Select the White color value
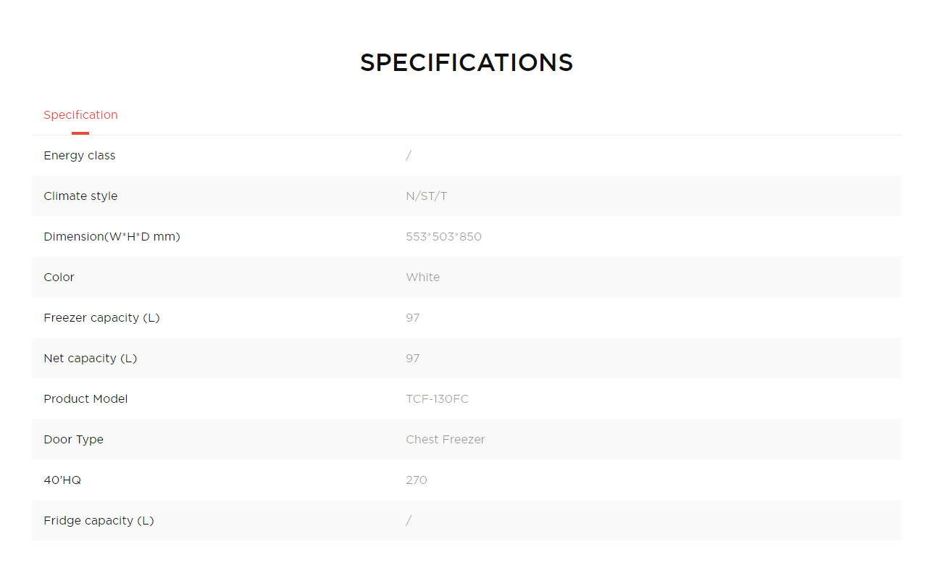944x568 pixels. [x=423, y=277]
